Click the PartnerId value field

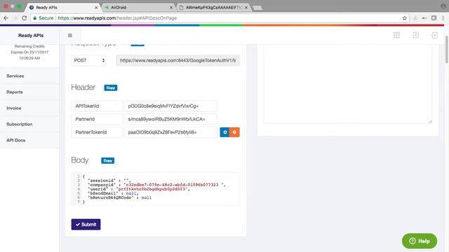tap(170, 119)
